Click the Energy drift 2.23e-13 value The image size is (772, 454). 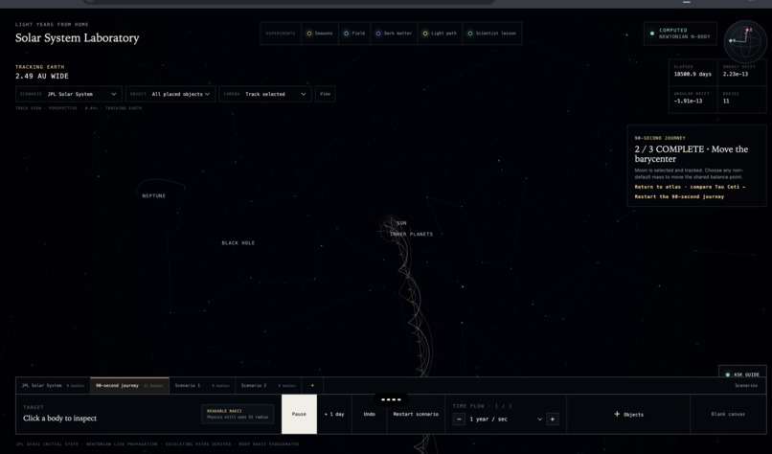735,74
